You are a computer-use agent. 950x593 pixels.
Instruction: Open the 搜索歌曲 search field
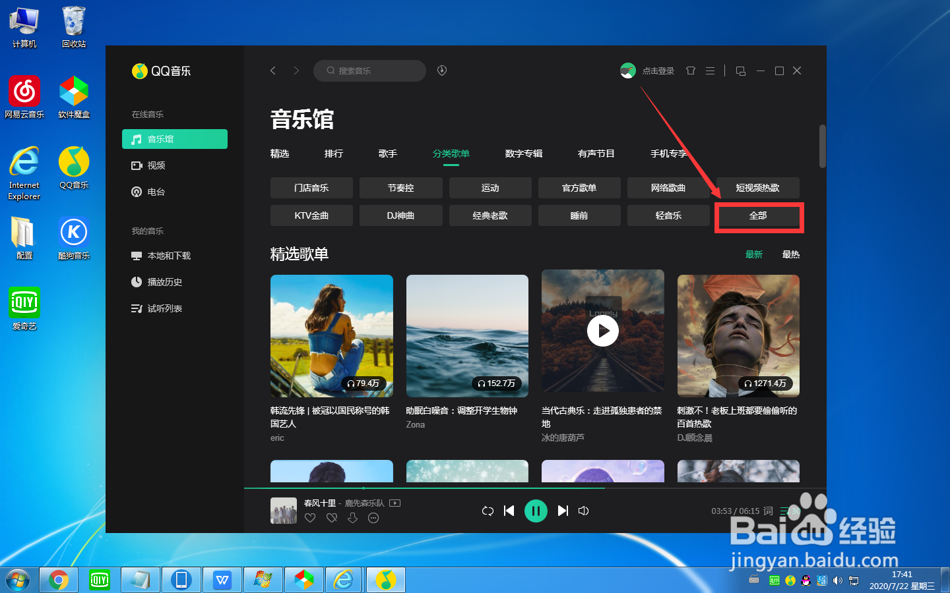(369, 71)
